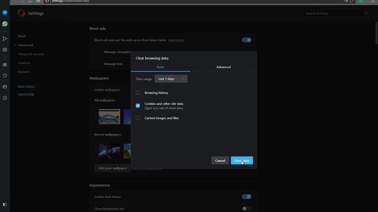The height and width of the screenshot is (212, 378).
Task: Select the satellite recent wallpaper thumbnail
Action: [x=109, y=151]
